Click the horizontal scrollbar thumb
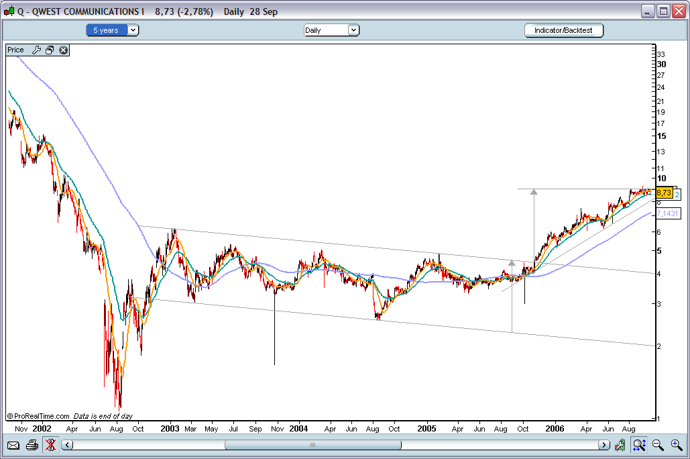Screen dimensions: 690x459 313,445
